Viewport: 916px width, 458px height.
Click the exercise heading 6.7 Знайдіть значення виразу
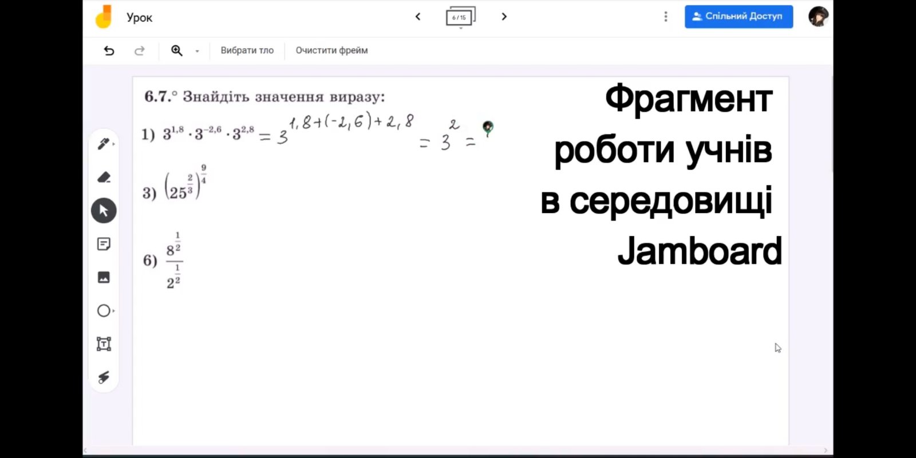264,96
